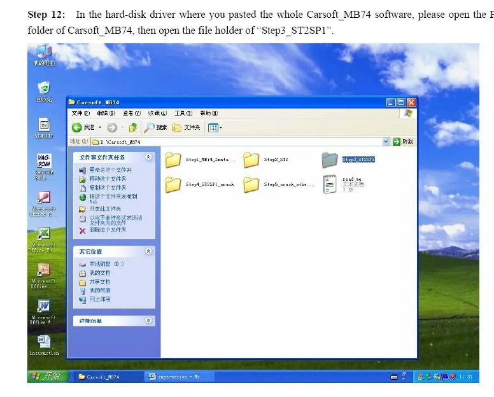Viewport: 494px width, 397px height.
Task: Go to Shared Documents link
Action: [95, 282]
